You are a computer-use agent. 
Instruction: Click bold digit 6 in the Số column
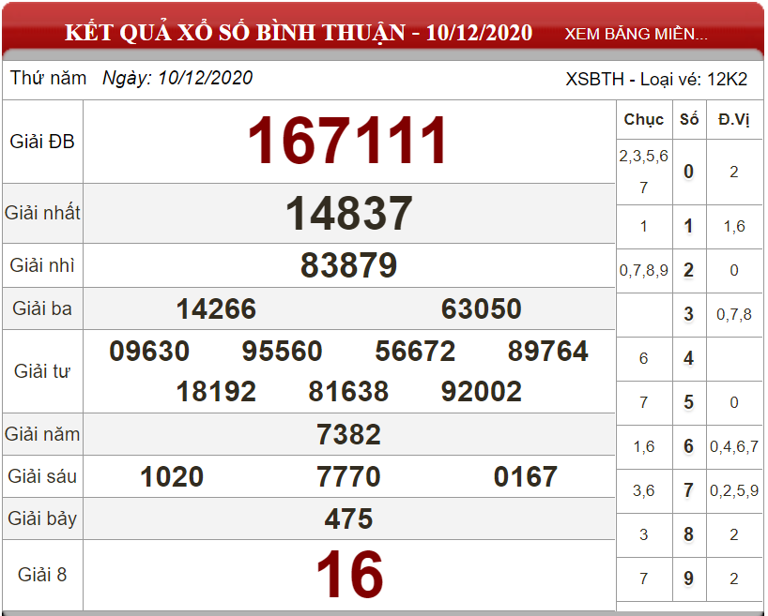(688, 446)
